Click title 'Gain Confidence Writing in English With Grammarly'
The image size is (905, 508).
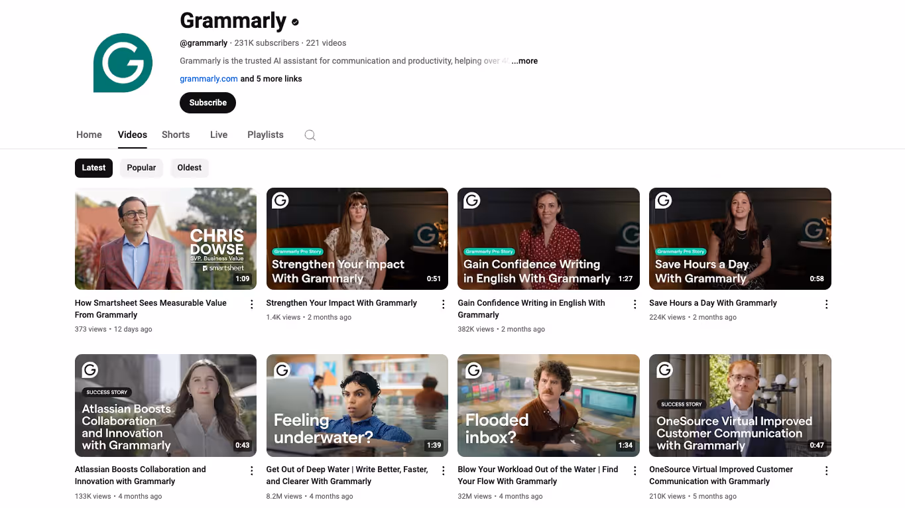coord(532,309)
